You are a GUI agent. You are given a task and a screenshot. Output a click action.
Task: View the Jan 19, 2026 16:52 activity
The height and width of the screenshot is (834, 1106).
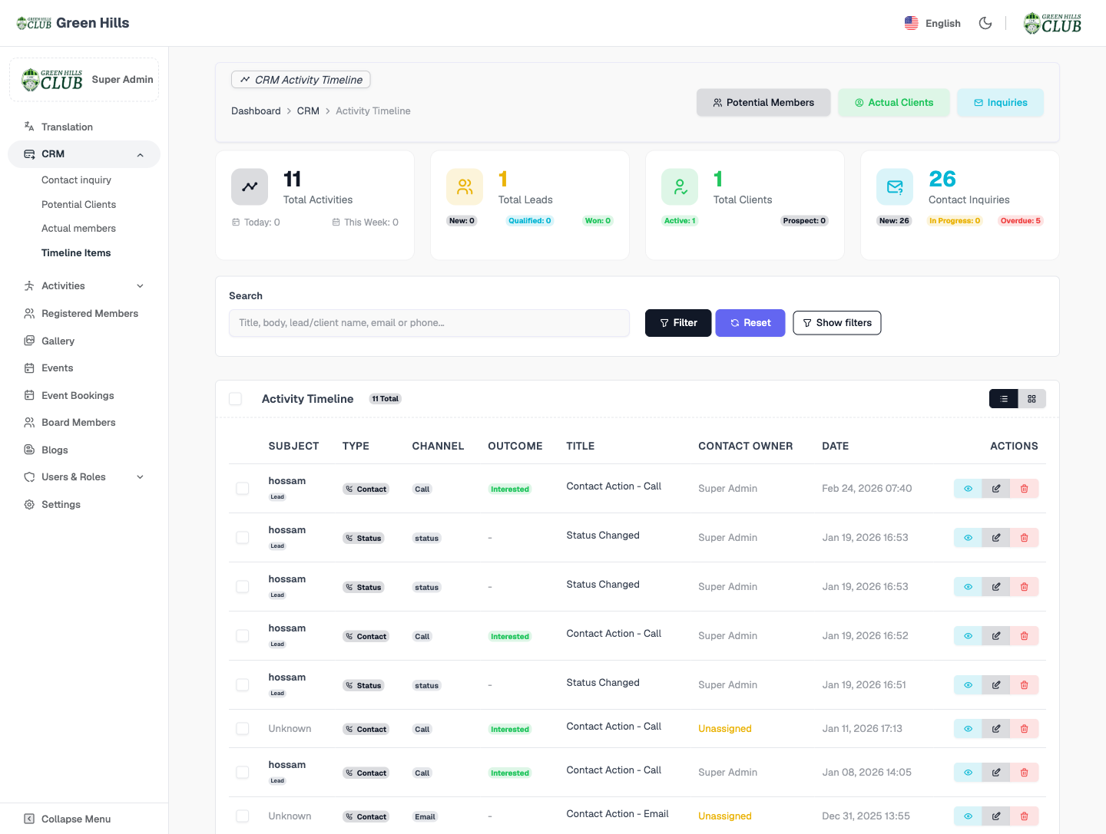click(968, 636)
